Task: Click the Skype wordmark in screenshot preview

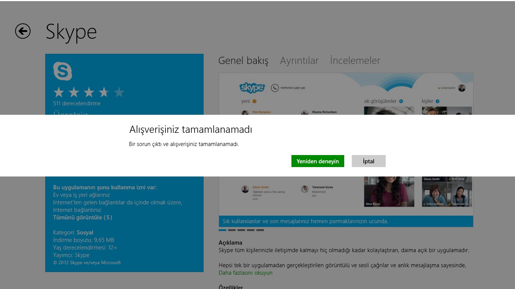Action: (x=252, y=88)
